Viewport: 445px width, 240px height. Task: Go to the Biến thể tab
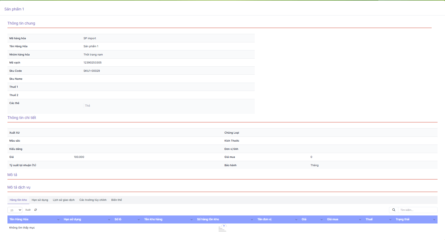(x=116, y=200)
